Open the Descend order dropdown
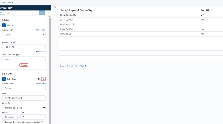This screenshot has width=223, height=124. tap(11, 117)
